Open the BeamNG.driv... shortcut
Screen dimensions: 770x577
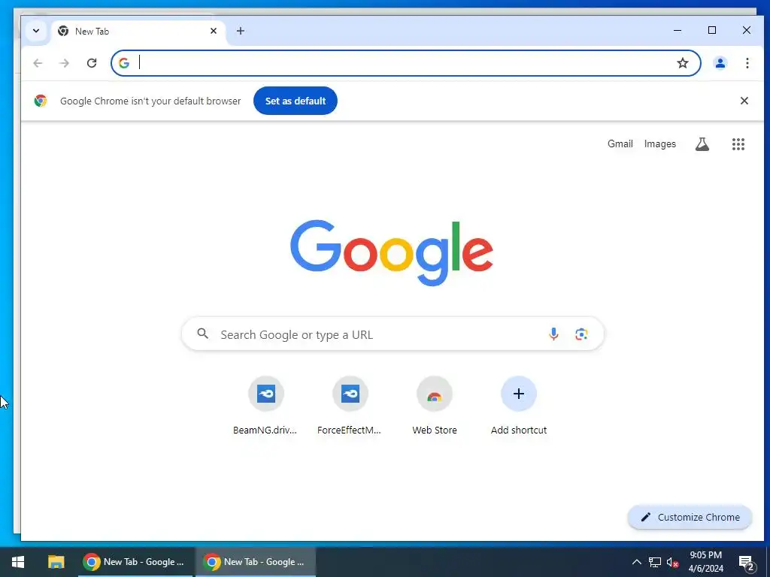[x=265, y=405]
